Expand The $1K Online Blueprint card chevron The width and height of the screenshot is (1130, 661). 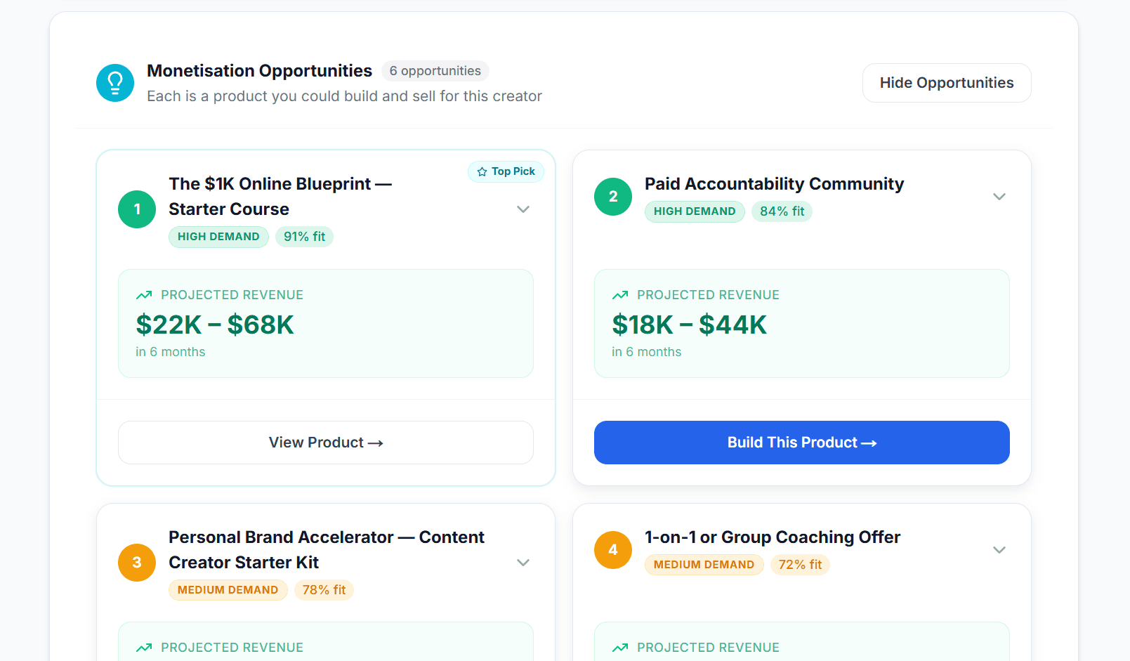coord(523,209)
